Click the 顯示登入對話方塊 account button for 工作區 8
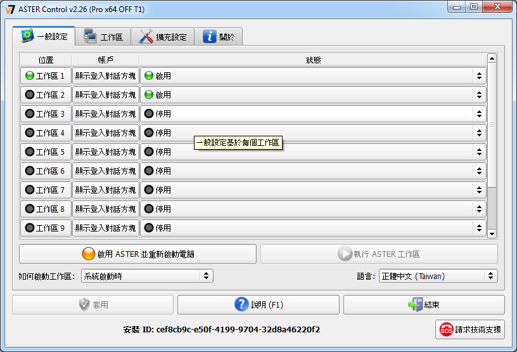The image size is (517, 352). (106, 209)
